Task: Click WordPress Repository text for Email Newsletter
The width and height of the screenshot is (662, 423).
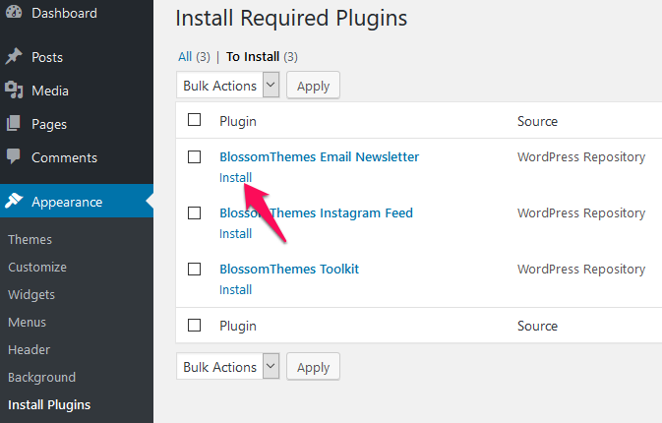Action: point(581,157)
